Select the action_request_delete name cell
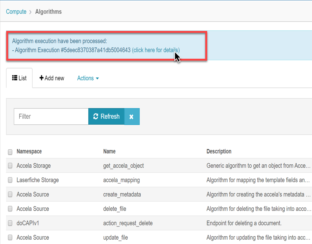The height and width of the screenshot is (244, 312). pyautogui.click(x=128, y=223)
